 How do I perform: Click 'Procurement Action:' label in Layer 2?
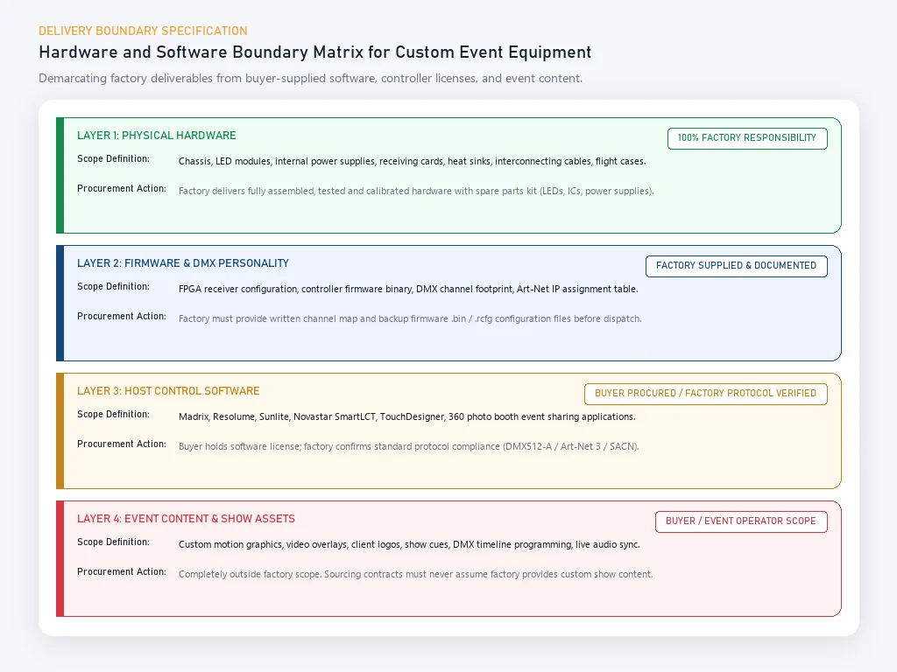121,317
